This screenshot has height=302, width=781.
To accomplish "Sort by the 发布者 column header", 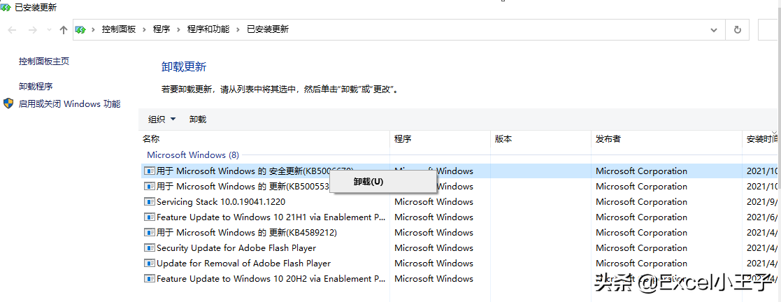I will pos(608,139).
